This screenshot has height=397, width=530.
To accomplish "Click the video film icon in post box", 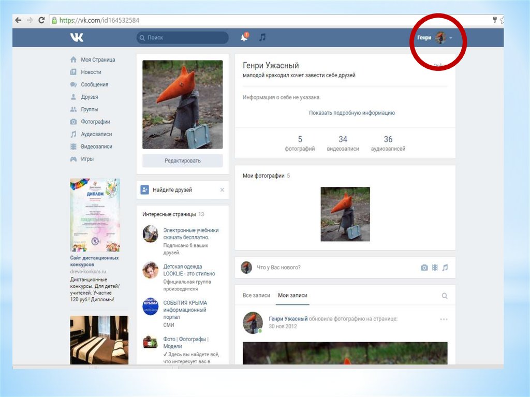I will tap(435, 268).
